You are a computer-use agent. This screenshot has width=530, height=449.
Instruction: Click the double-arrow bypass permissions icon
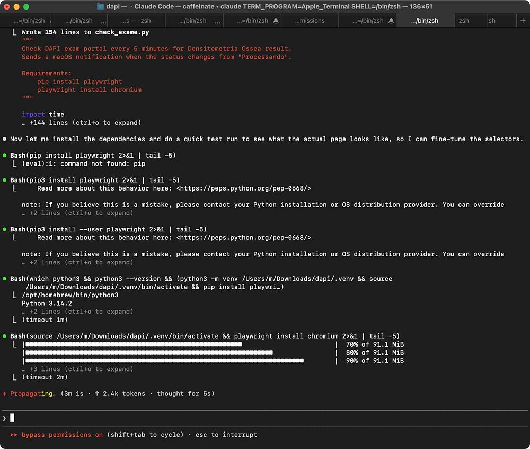click(14, 435)
